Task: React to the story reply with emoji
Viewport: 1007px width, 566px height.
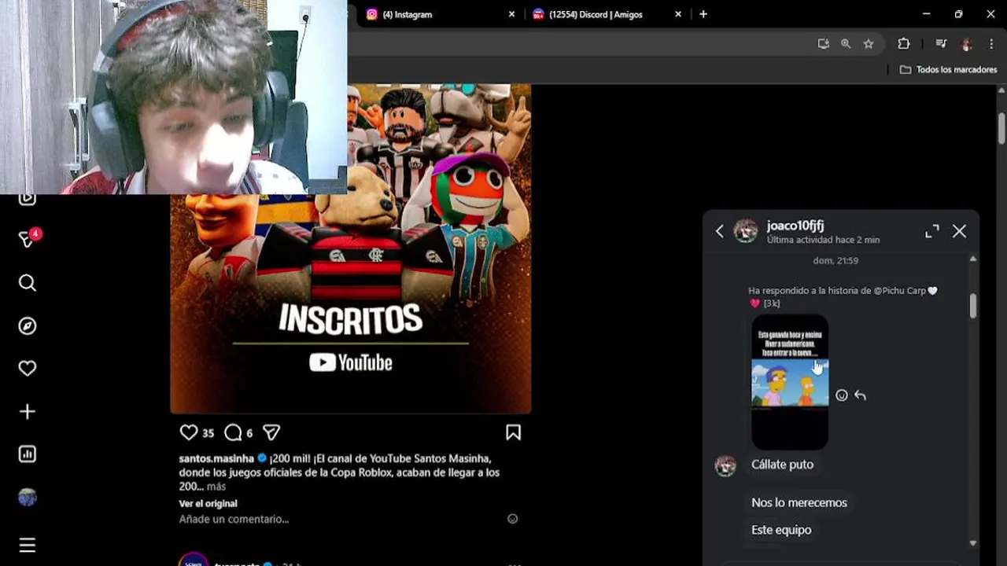Action: [x=842, y=395]
